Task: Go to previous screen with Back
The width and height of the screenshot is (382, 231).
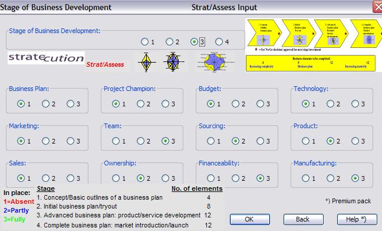Action: click(304, 219)
